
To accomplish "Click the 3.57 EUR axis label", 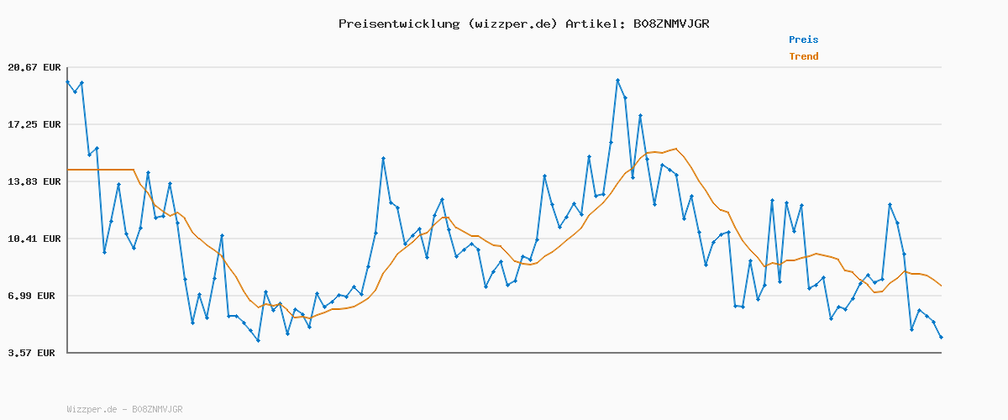I will pyautogui.click(x=34, y=353).
